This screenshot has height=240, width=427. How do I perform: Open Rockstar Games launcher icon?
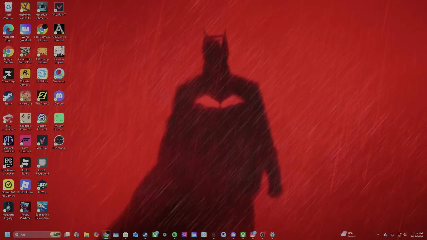(x=25, y=78)
